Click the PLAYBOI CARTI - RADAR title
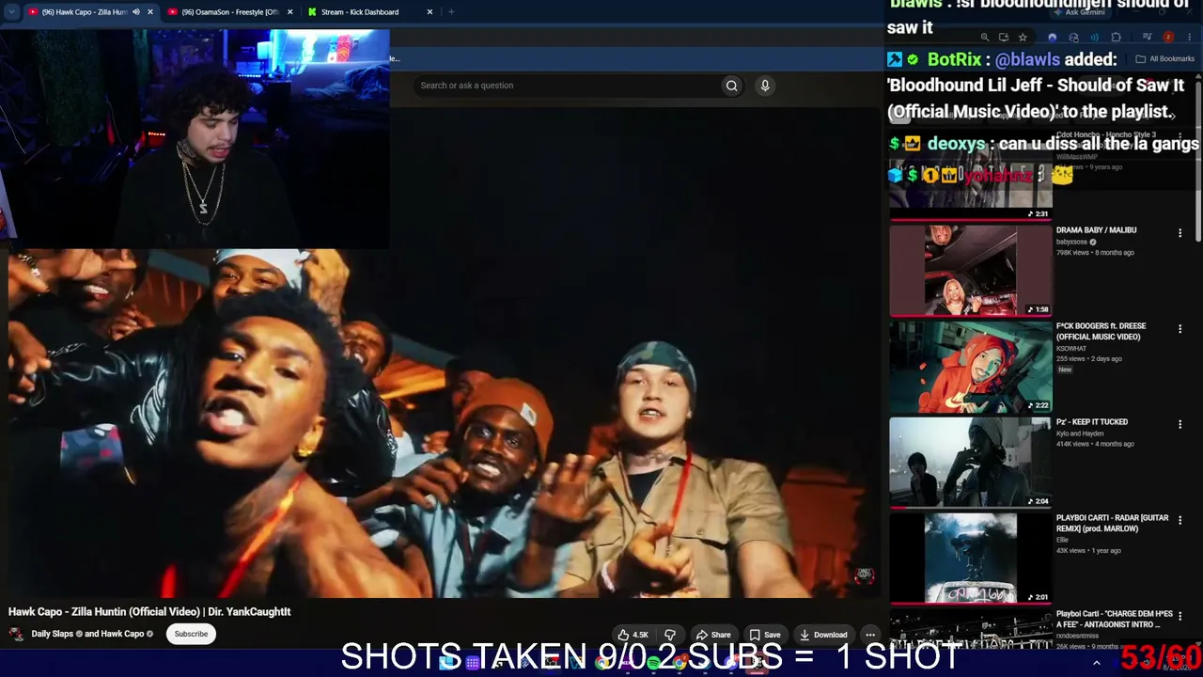Image resolution: width=1203 pixels, height=677 pixels. (1112, 524)
